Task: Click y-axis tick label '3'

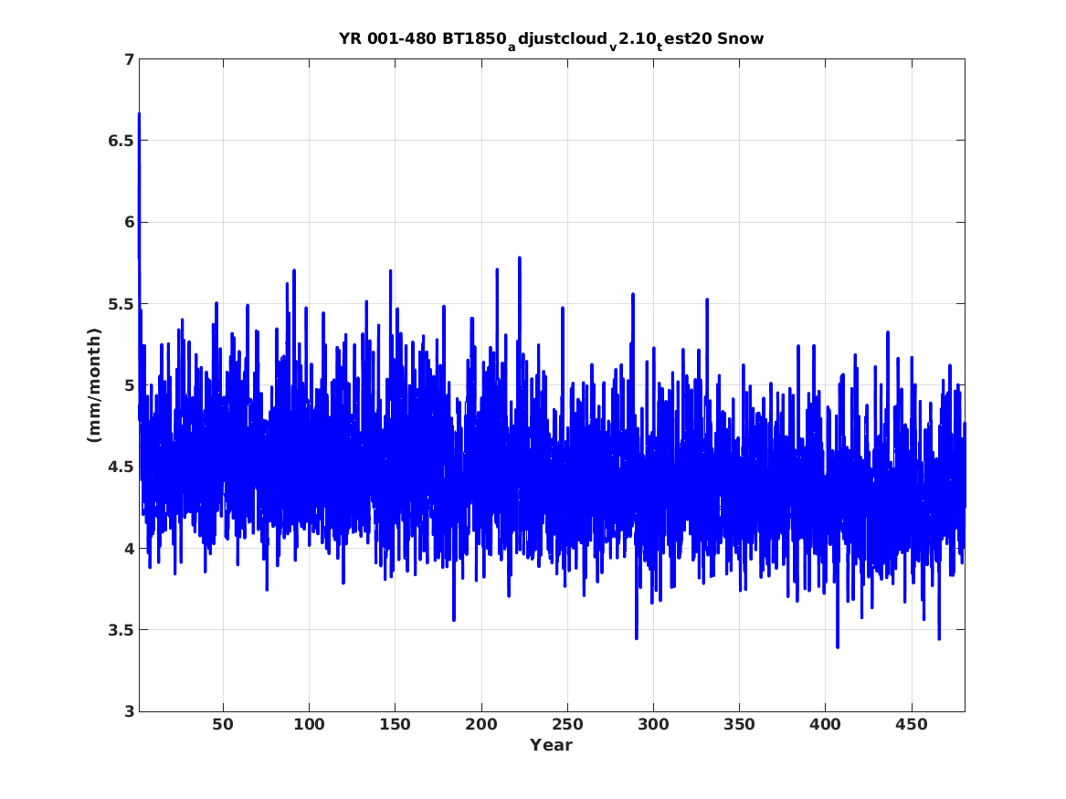Action: [129, 712]
